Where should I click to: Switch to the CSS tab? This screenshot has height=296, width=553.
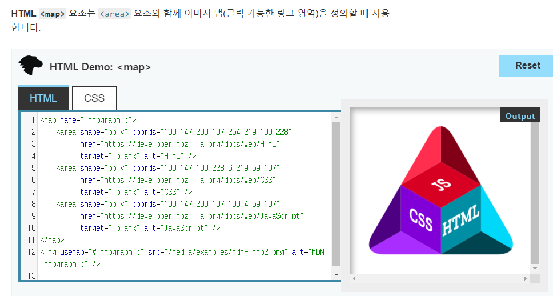tap(94, 98)
